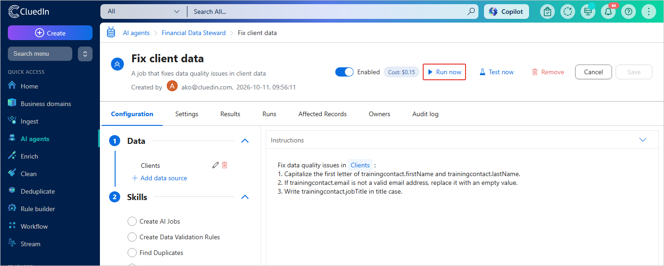Switch to Configuration tab
The height and width of the screenshot is (266, 664).
132,114
